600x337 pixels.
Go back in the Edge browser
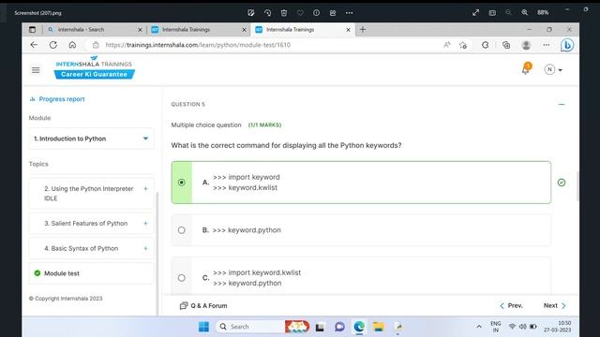34,45
